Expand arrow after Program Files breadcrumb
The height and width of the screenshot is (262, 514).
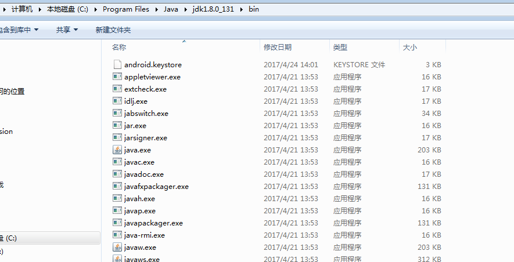(x=156, y=9)
